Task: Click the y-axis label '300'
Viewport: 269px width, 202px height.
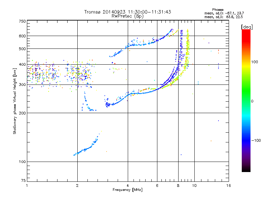Action: coord(22,85)
